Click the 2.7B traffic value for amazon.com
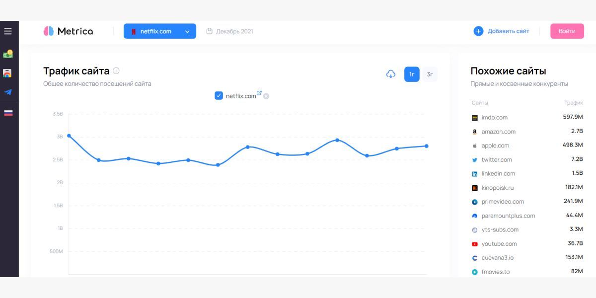 coord(577,131)
